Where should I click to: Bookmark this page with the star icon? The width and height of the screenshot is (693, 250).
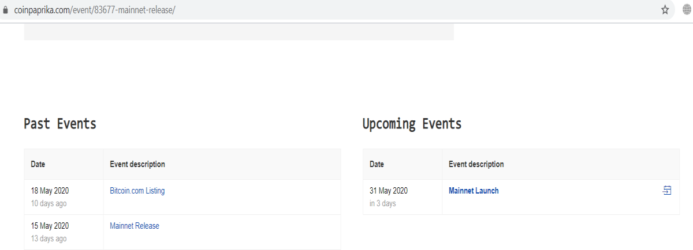[x=665, y=10]
